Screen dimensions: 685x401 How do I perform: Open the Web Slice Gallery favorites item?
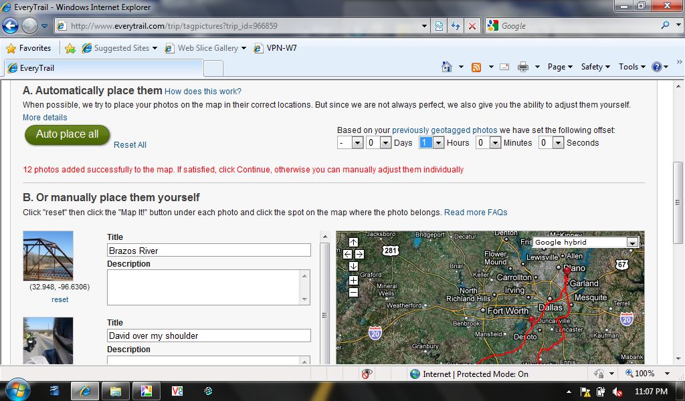(x=205, y=48)
